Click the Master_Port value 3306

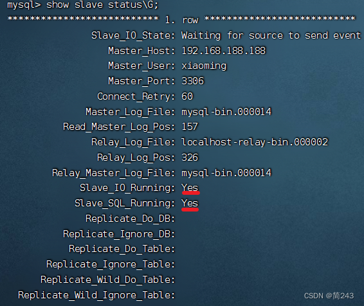coord(192,81)
